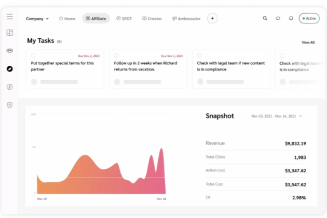327x218 pixels.
Task: Check off the 'Put together special terms' task
Action: 33,55
